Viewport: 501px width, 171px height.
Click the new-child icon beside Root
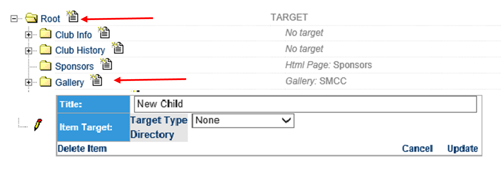[x=72, y=16]
